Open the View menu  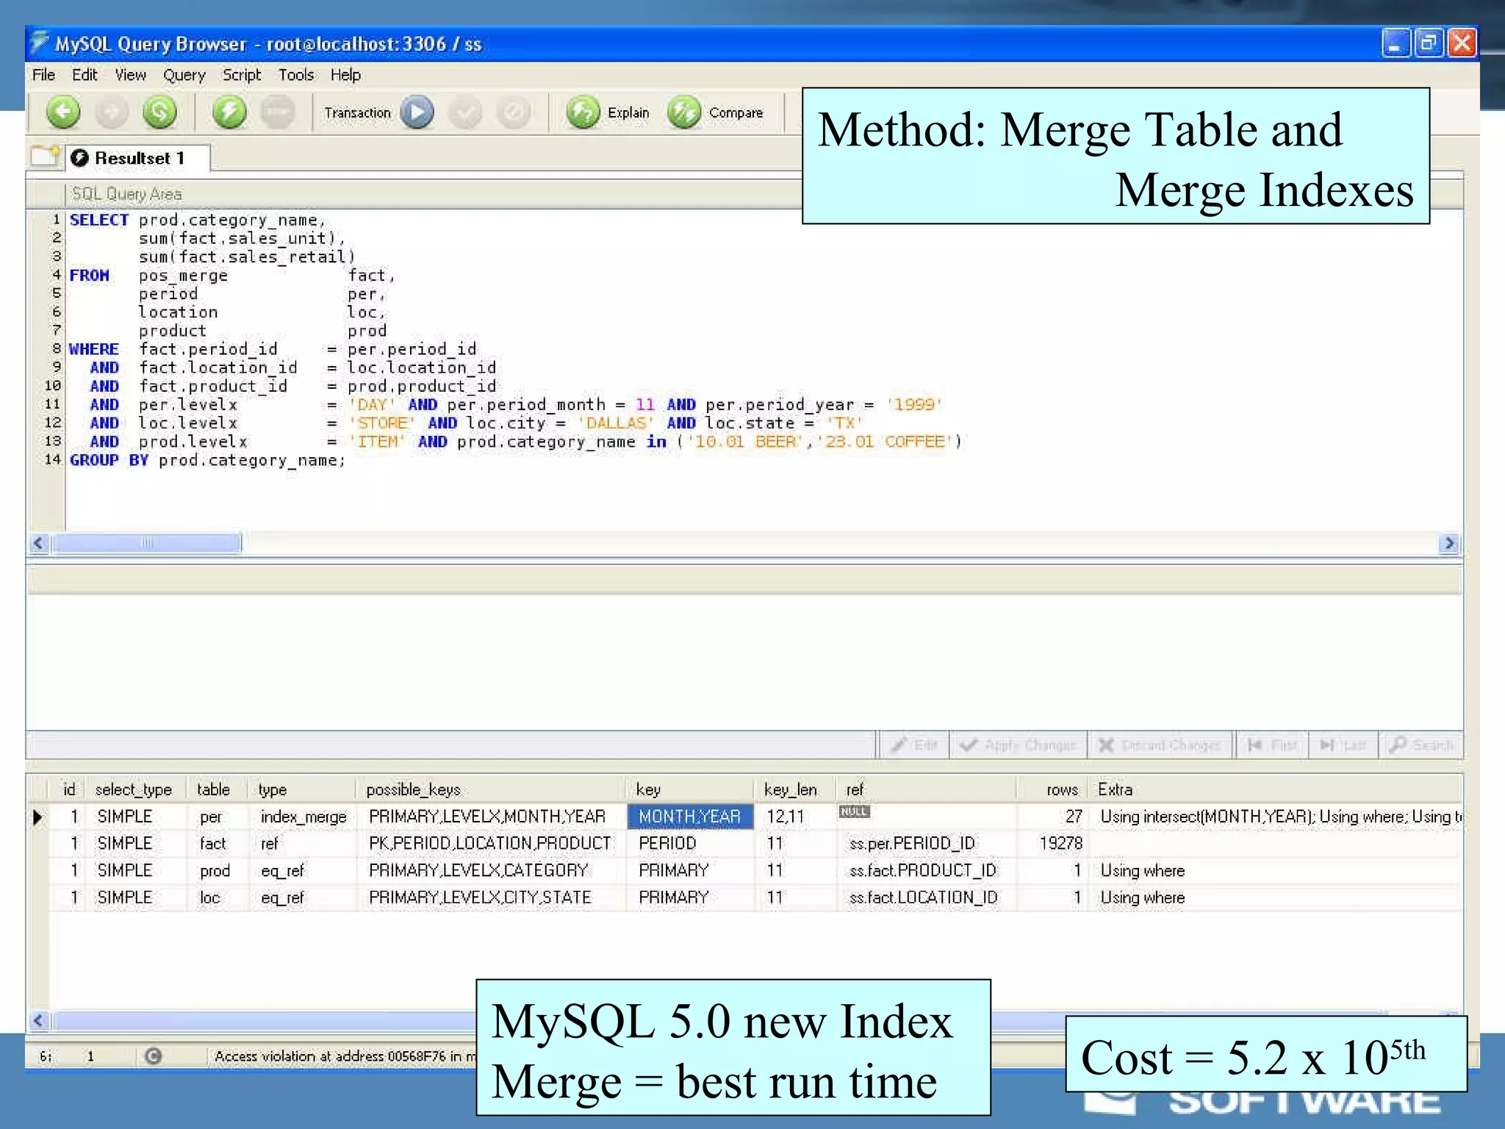131,75
